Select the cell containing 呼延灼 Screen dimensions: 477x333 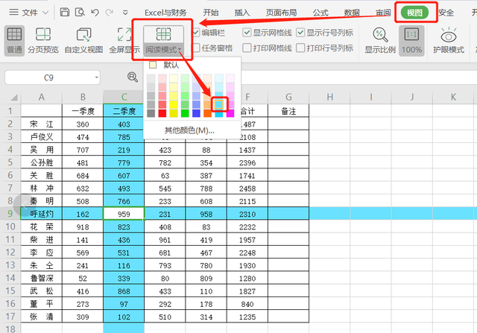tap(42, 214)
